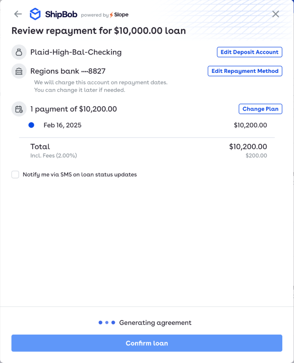Click the back arrow icon
The width and height of the screenshot is (294, 363).
point(18,14)
